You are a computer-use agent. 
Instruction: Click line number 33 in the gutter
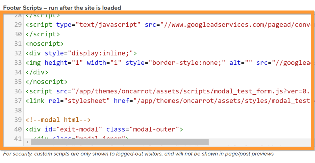tap(18, 63)
